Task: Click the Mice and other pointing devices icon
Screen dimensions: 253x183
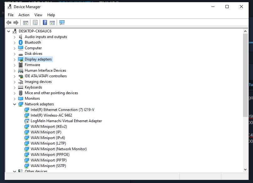Action: (21, 93)
